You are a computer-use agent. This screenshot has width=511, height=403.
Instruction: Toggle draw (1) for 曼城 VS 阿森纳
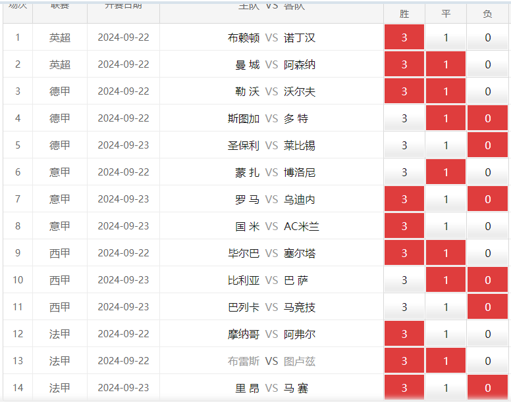pyautogui.click(x=446, y=64)
